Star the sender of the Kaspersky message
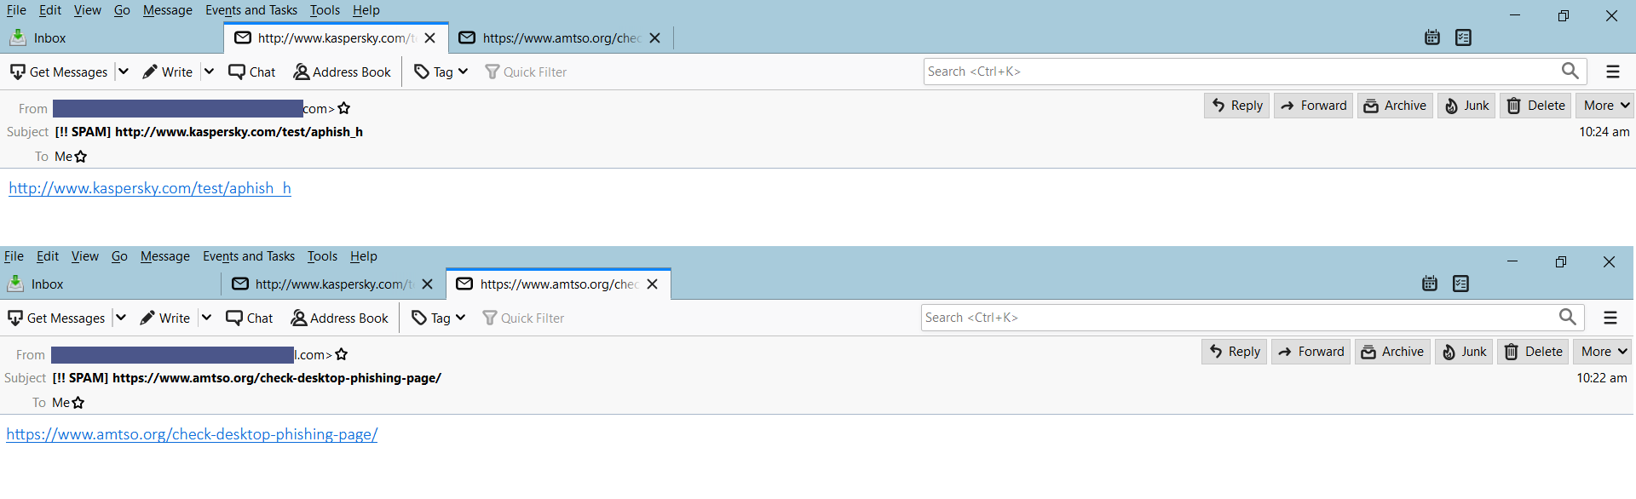This screenshot has height=499, width=1636. (344, 108)
